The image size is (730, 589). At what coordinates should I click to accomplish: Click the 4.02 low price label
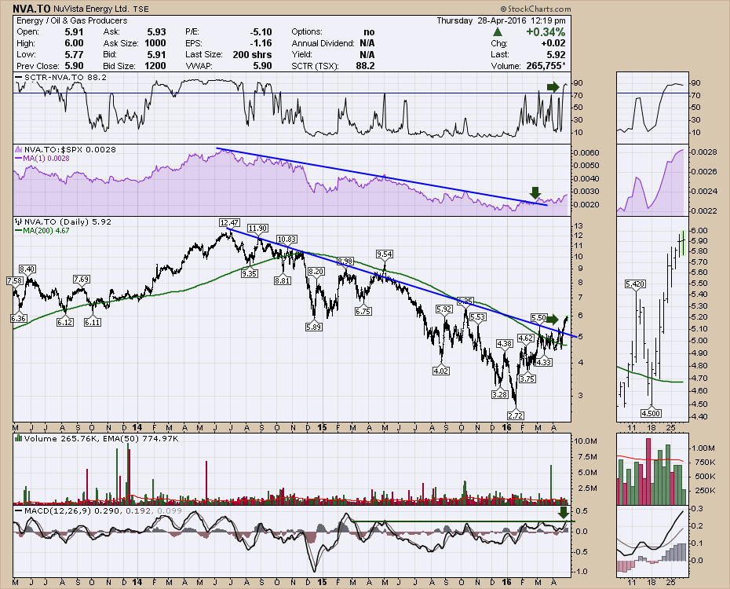441,371
